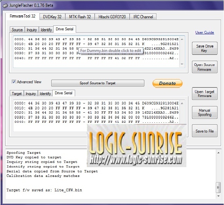Open the IRC Channel tab
Screen dimensions: 224x205
(x=143, y=17)
